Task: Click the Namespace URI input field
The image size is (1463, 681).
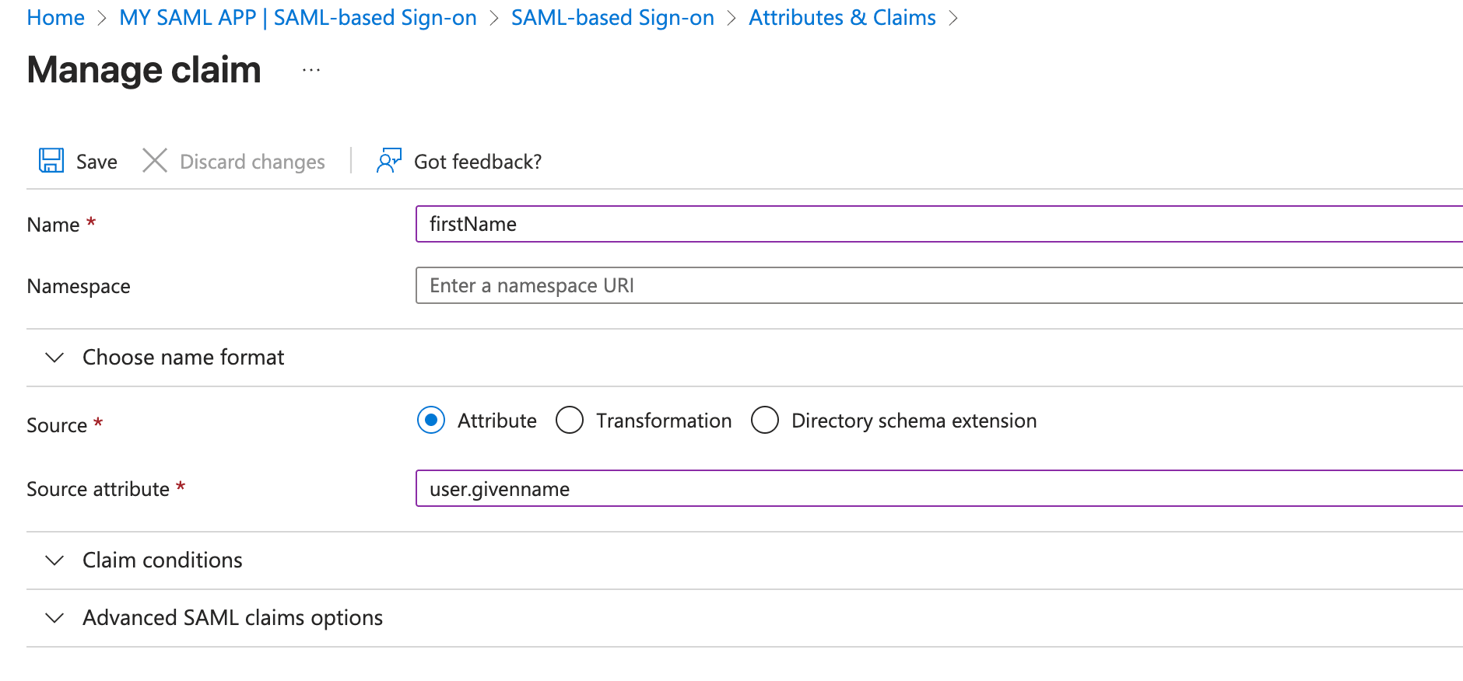Action: pos(934,285)
